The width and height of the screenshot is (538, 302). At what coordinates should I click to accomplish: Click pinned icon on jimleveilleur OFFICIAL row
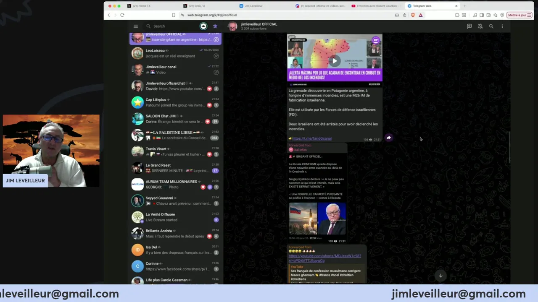[216, 40]
